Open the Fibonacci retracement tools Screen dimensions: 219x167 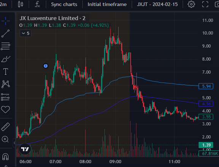click(6, 46)
